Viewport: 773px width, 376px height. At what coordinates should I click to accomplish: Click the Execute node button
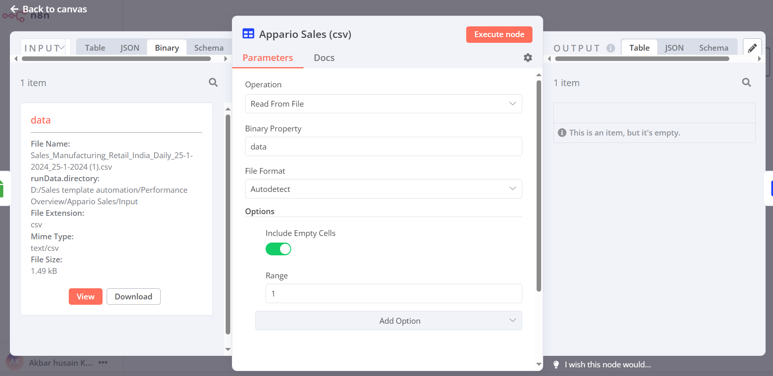pyautogui.click(x=499, y=35)
